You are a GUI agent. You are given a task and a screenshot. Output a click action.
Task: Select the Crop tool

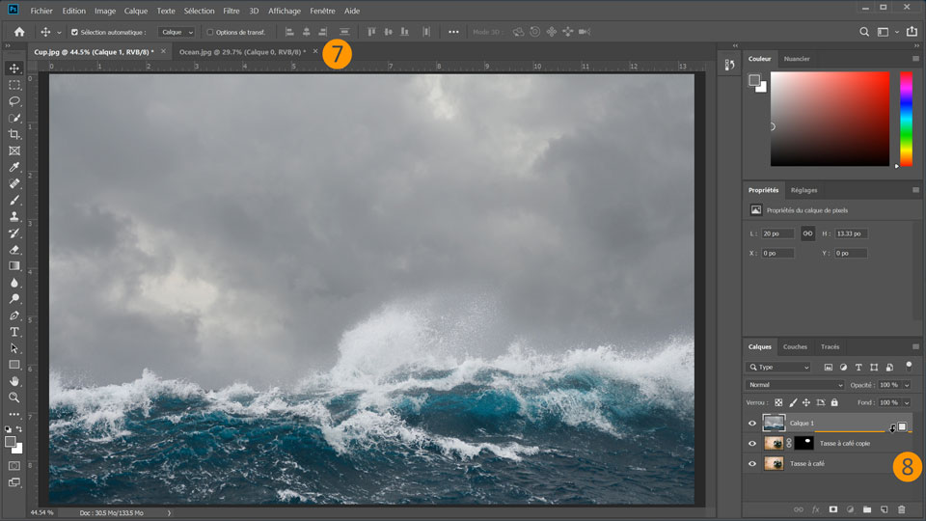point(14,135)
